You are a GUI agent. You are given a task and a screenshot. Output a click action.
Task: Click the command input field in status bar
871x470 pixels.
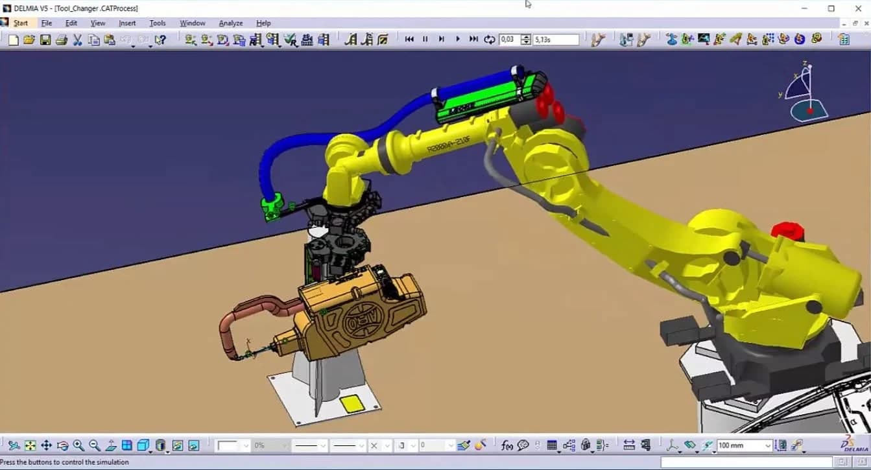745,462
